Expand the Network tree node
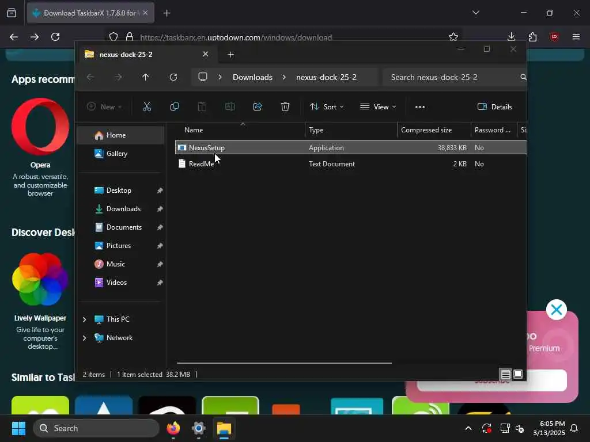The width and height of the screenshot is (590, 442). [84, 338]
